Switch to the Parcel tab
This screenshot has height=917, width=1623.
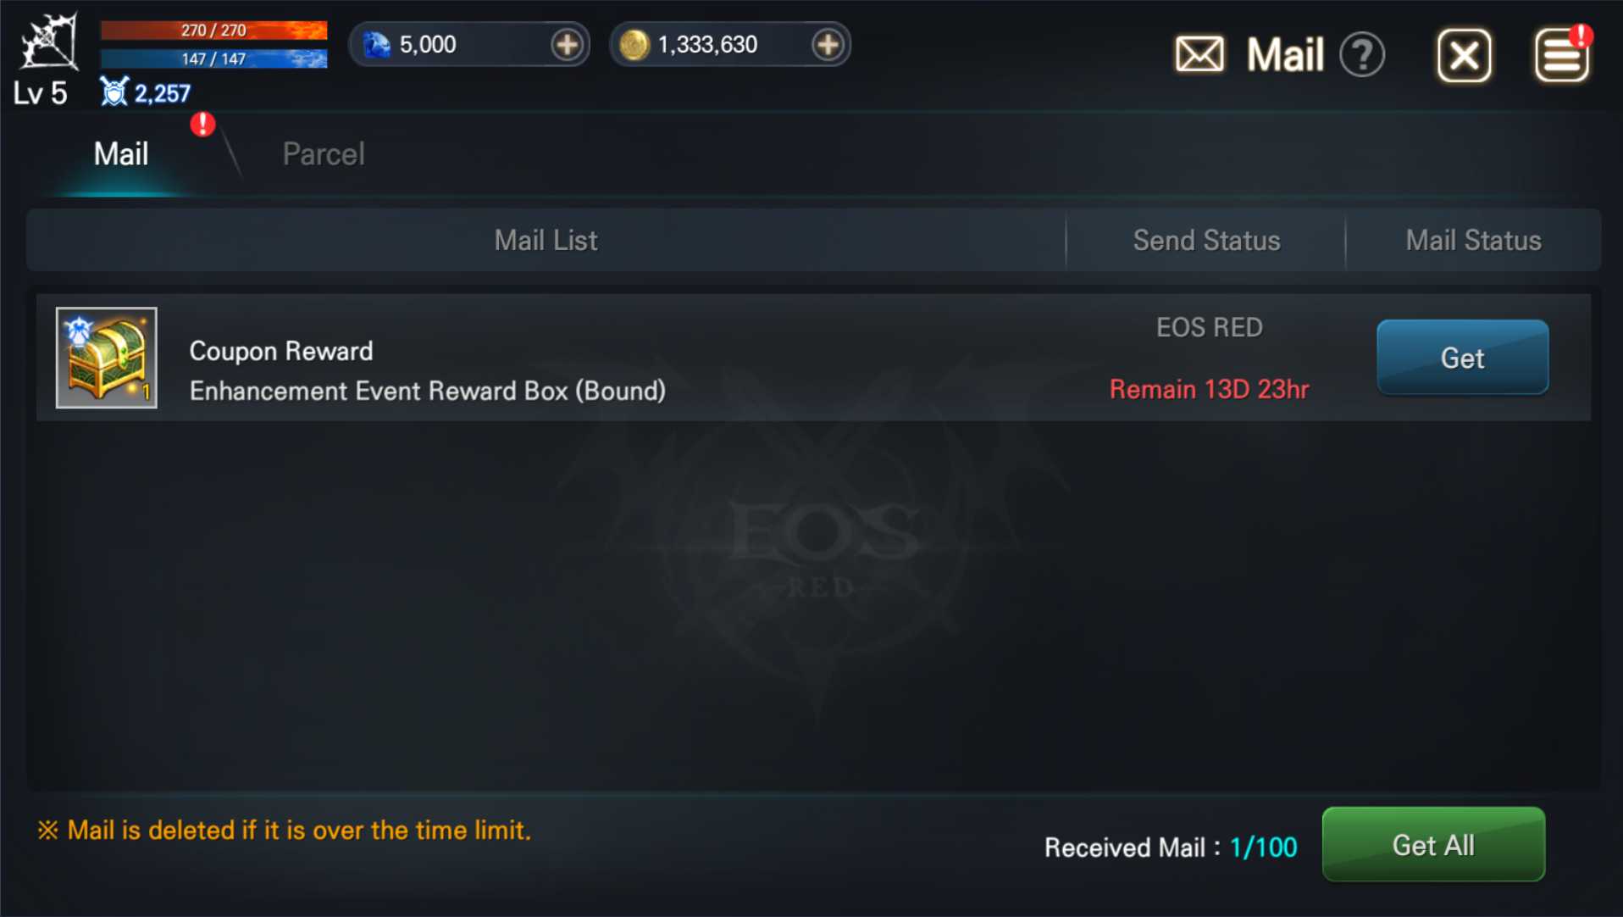[x=324, y=154]
